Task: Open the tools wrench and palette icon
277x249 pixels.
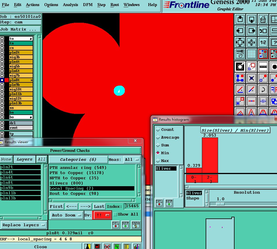Action: 240,54
